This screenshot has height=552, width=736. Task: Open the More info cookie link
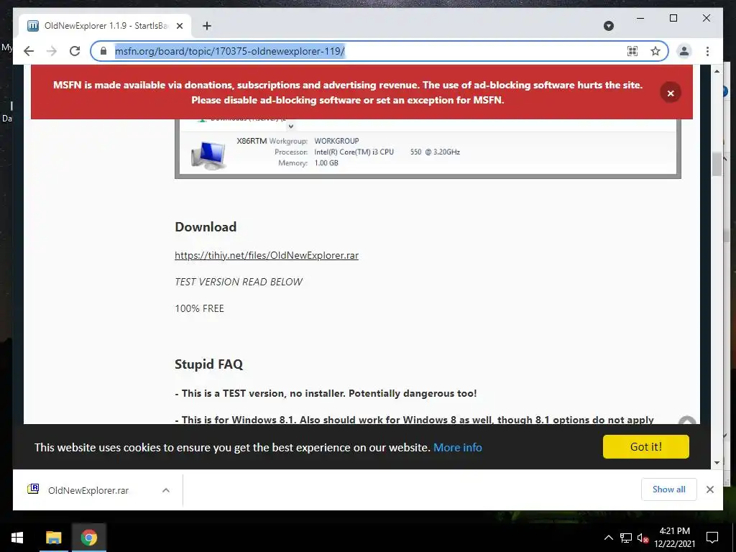click(458, 447)
